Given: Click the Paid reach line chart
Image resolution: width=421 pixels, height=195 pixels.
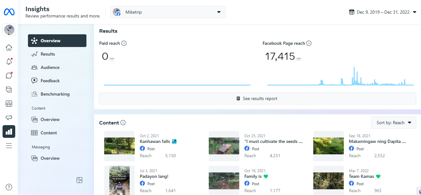Looking at the screenshot, I should pyautogui.click(x=177, y=85).
